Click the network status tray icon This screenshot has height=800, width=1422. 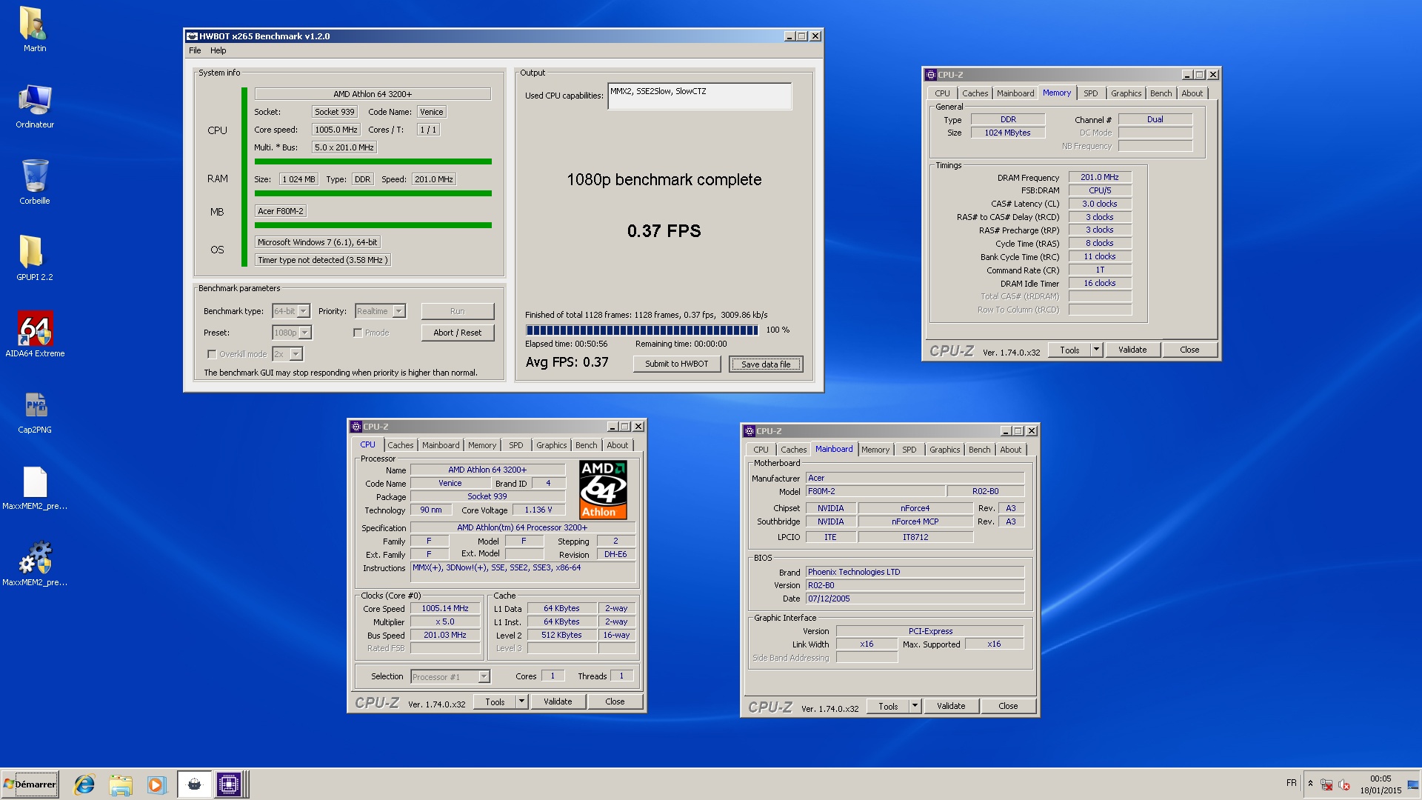click(x=1326, y=784)
